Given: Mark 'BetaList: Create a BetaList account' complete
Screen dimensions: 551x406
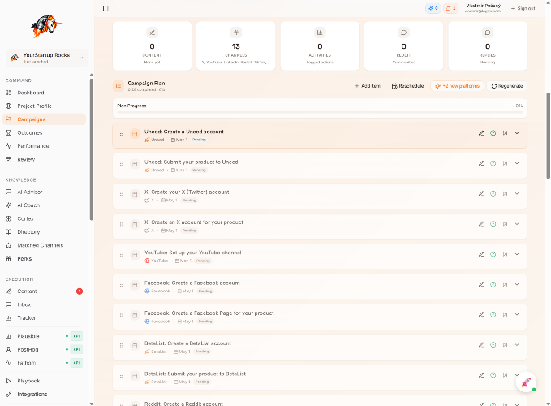Looking at the screenshot, I should [x=493, y=345].
